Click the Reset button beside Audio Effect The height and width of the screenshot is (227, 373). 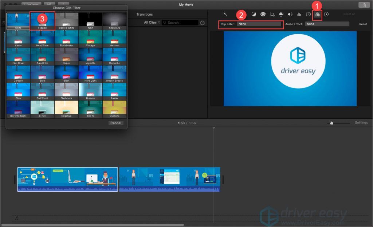click(363, 24)
